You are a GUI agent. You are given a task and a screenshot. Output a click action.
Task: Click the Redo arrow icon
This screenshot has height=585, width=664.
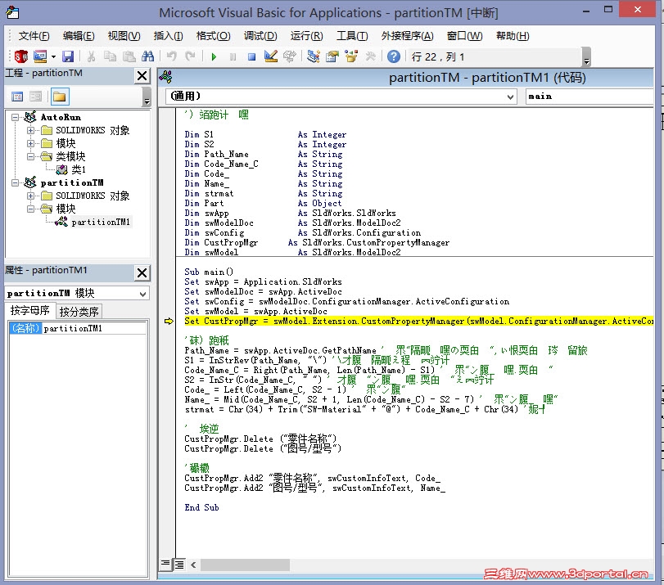tap(190, 56)
